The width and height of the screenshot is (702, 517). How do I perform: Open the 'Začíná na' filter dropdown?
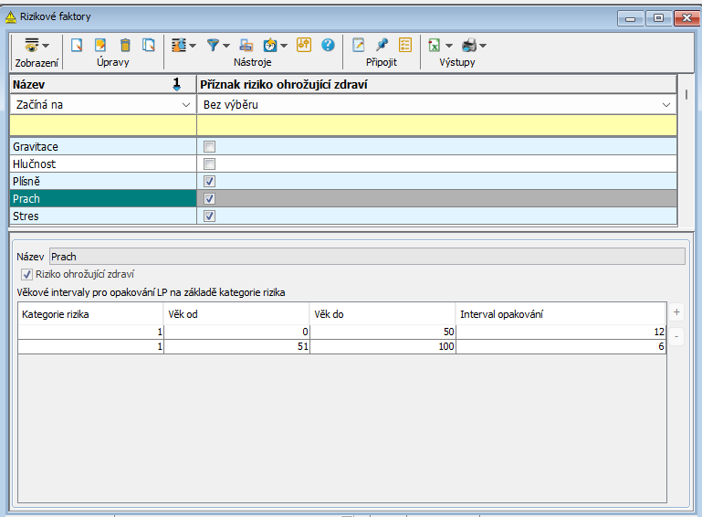pos(186,105)
